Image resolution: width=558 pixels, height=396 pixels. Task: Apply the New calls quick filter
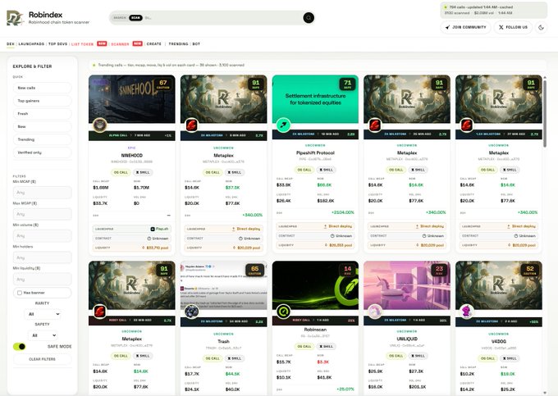pos(43,88)
